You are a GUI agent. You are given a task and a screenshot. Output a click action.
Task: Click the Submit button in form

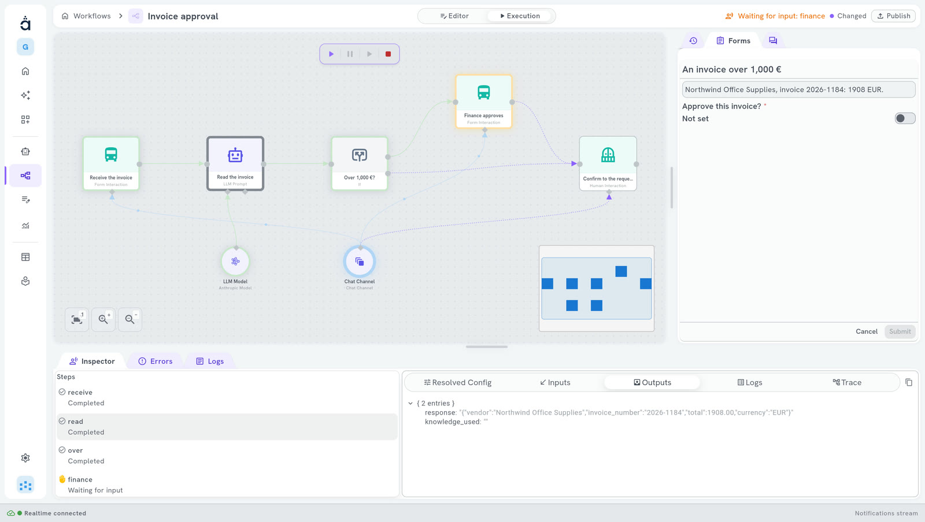900,331
